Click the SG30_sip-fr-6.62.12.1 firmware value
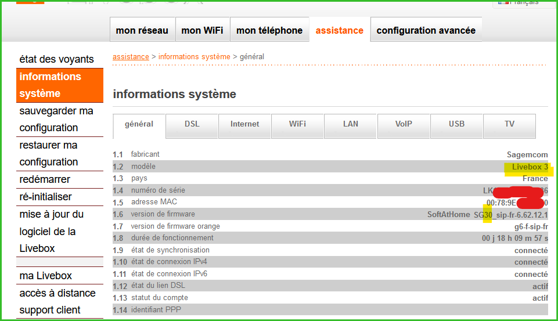Image resolution: width=558 pixels, height=321 pixels. [511, 215]
